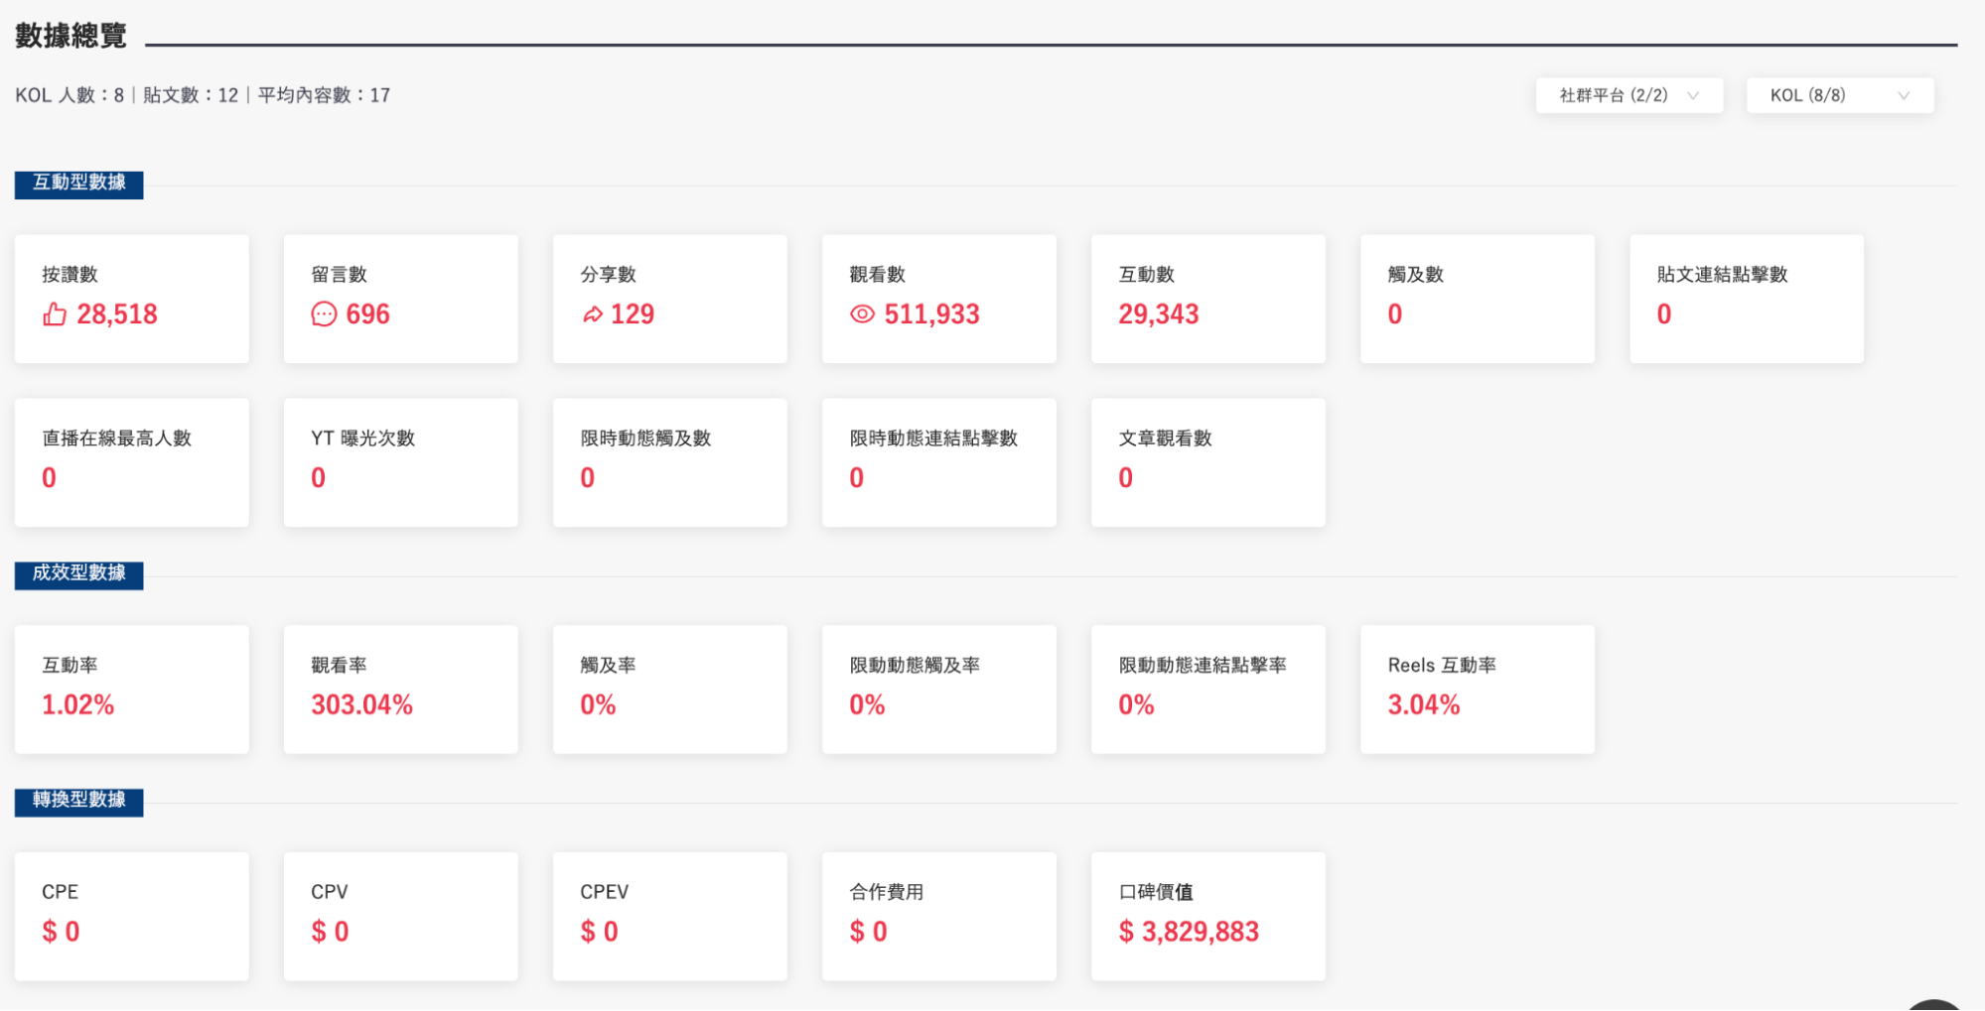Click the 直播在線最高人數 card label
This screenshot has height=1011, width=1985.
[116, 439]
